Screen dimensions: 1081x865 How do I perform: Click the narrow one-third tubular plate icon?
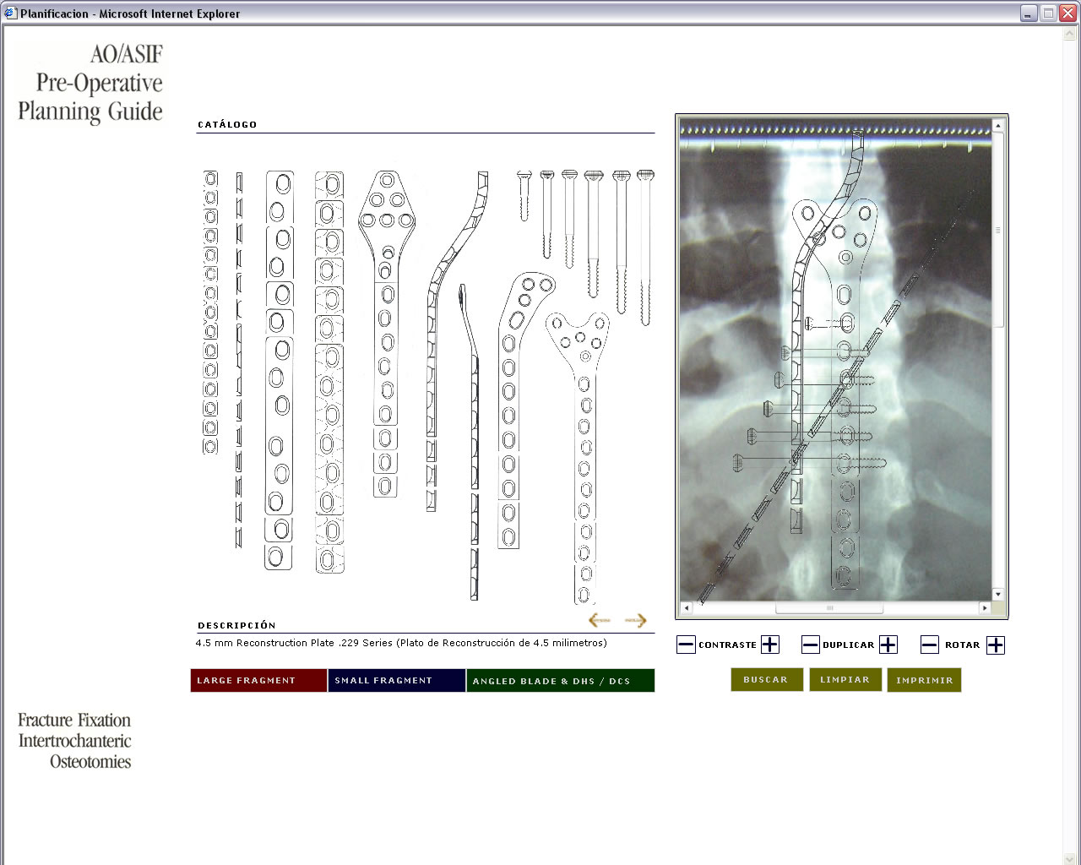[x=236, y=355]
